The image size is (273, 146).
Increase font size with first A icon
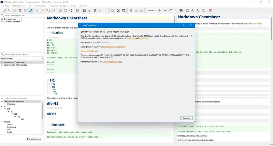click(x=192, y=11)
